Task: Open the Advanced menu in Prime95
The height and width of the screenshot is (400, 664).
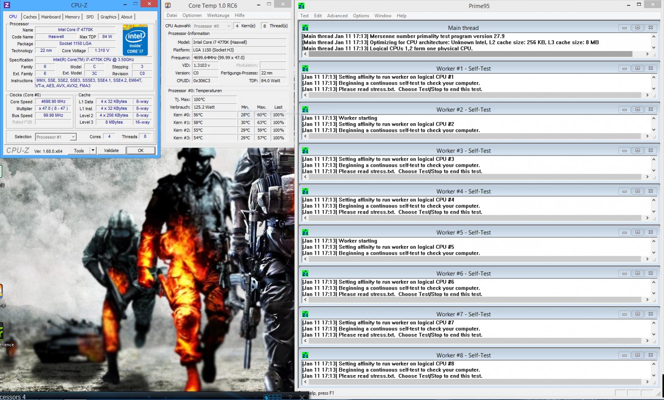Action: (337, 16)
